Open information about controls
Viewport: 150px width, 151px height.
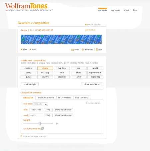pos(33,136)
